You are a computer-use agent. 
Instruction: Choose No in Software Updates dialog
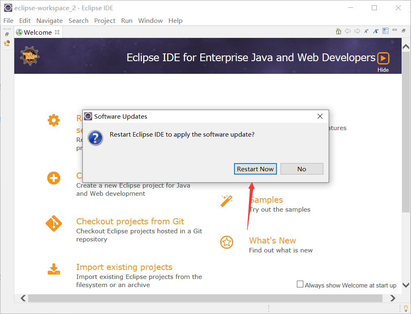click(302, 169)
